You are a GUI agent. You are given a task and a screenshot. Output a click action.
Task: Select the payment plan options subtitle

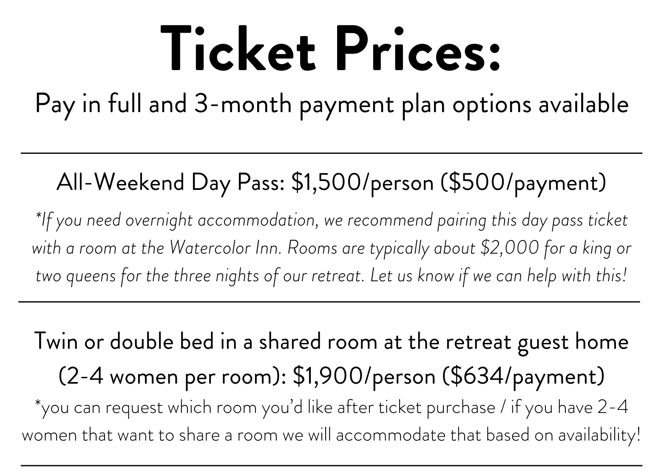[x=332, y=105]
